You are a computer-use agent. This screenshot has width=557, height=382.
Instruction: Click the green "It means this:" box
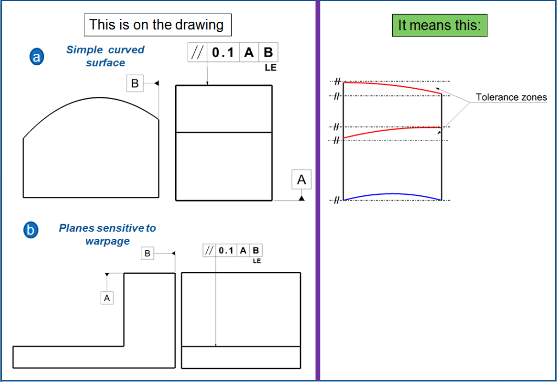(x=440, y=26)
